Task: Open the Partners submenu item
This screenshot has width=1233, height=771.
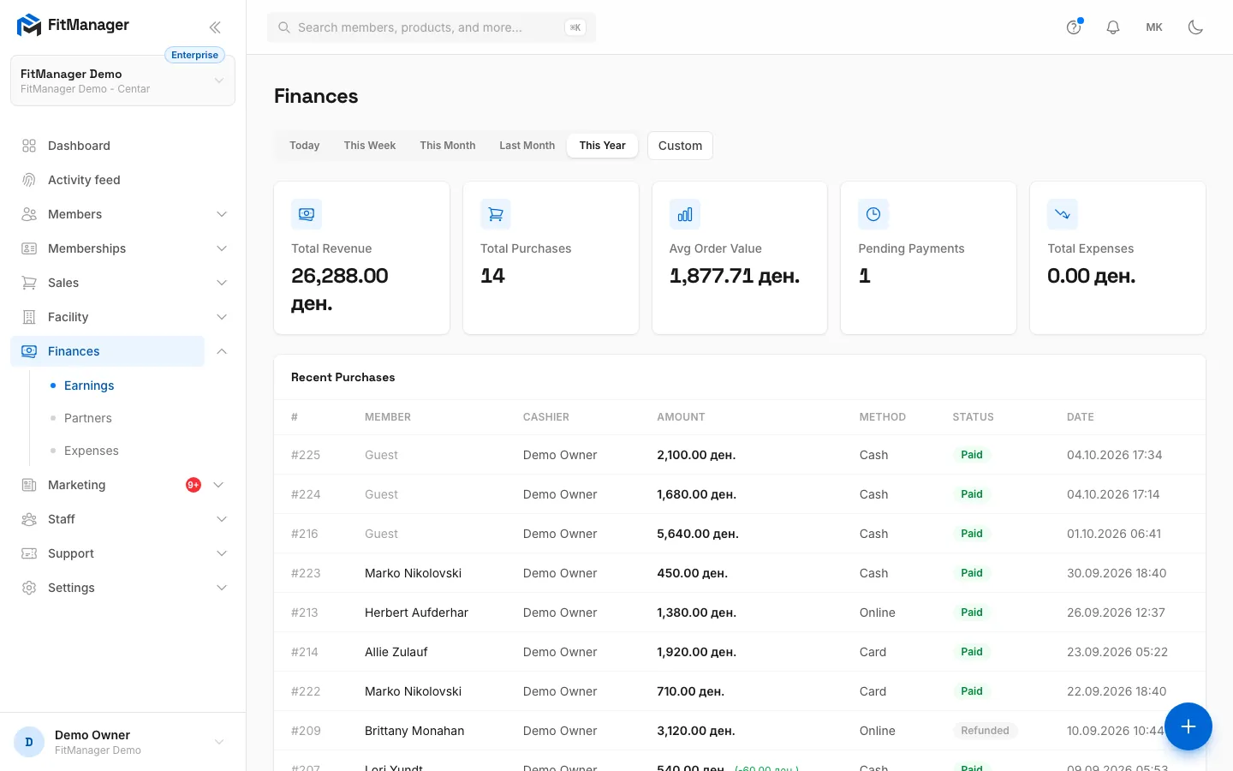Action: 88,418
